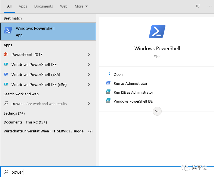Viewport: 214px width, 177px height.
Task: Switch to the Web tab
Action: coord(64,6)
